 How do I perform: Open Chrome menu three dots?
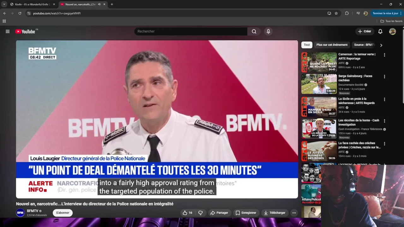[401, 13]
